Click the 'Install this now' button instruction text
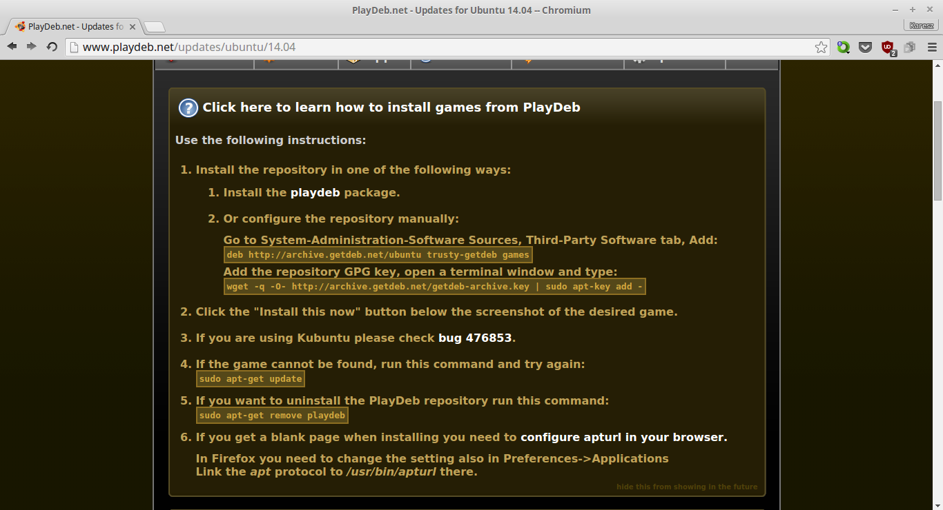Screen dimensions: 943x510 (x=436, y=312)
